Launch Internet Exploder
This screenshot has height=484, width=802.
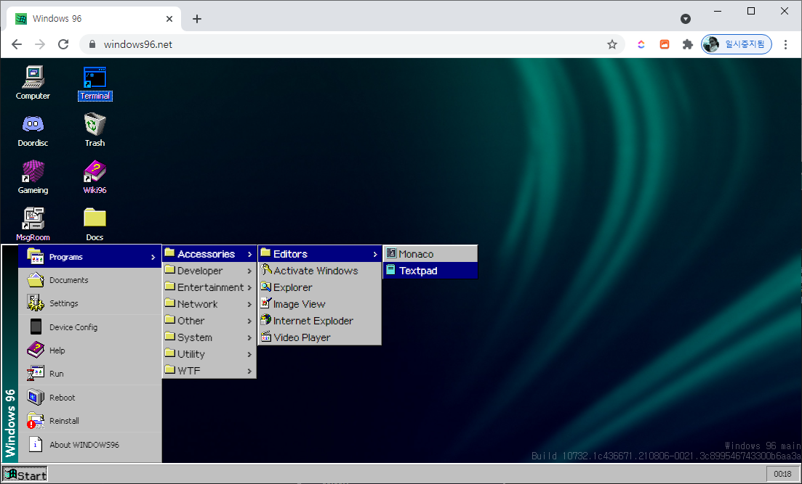click(320, 321)
